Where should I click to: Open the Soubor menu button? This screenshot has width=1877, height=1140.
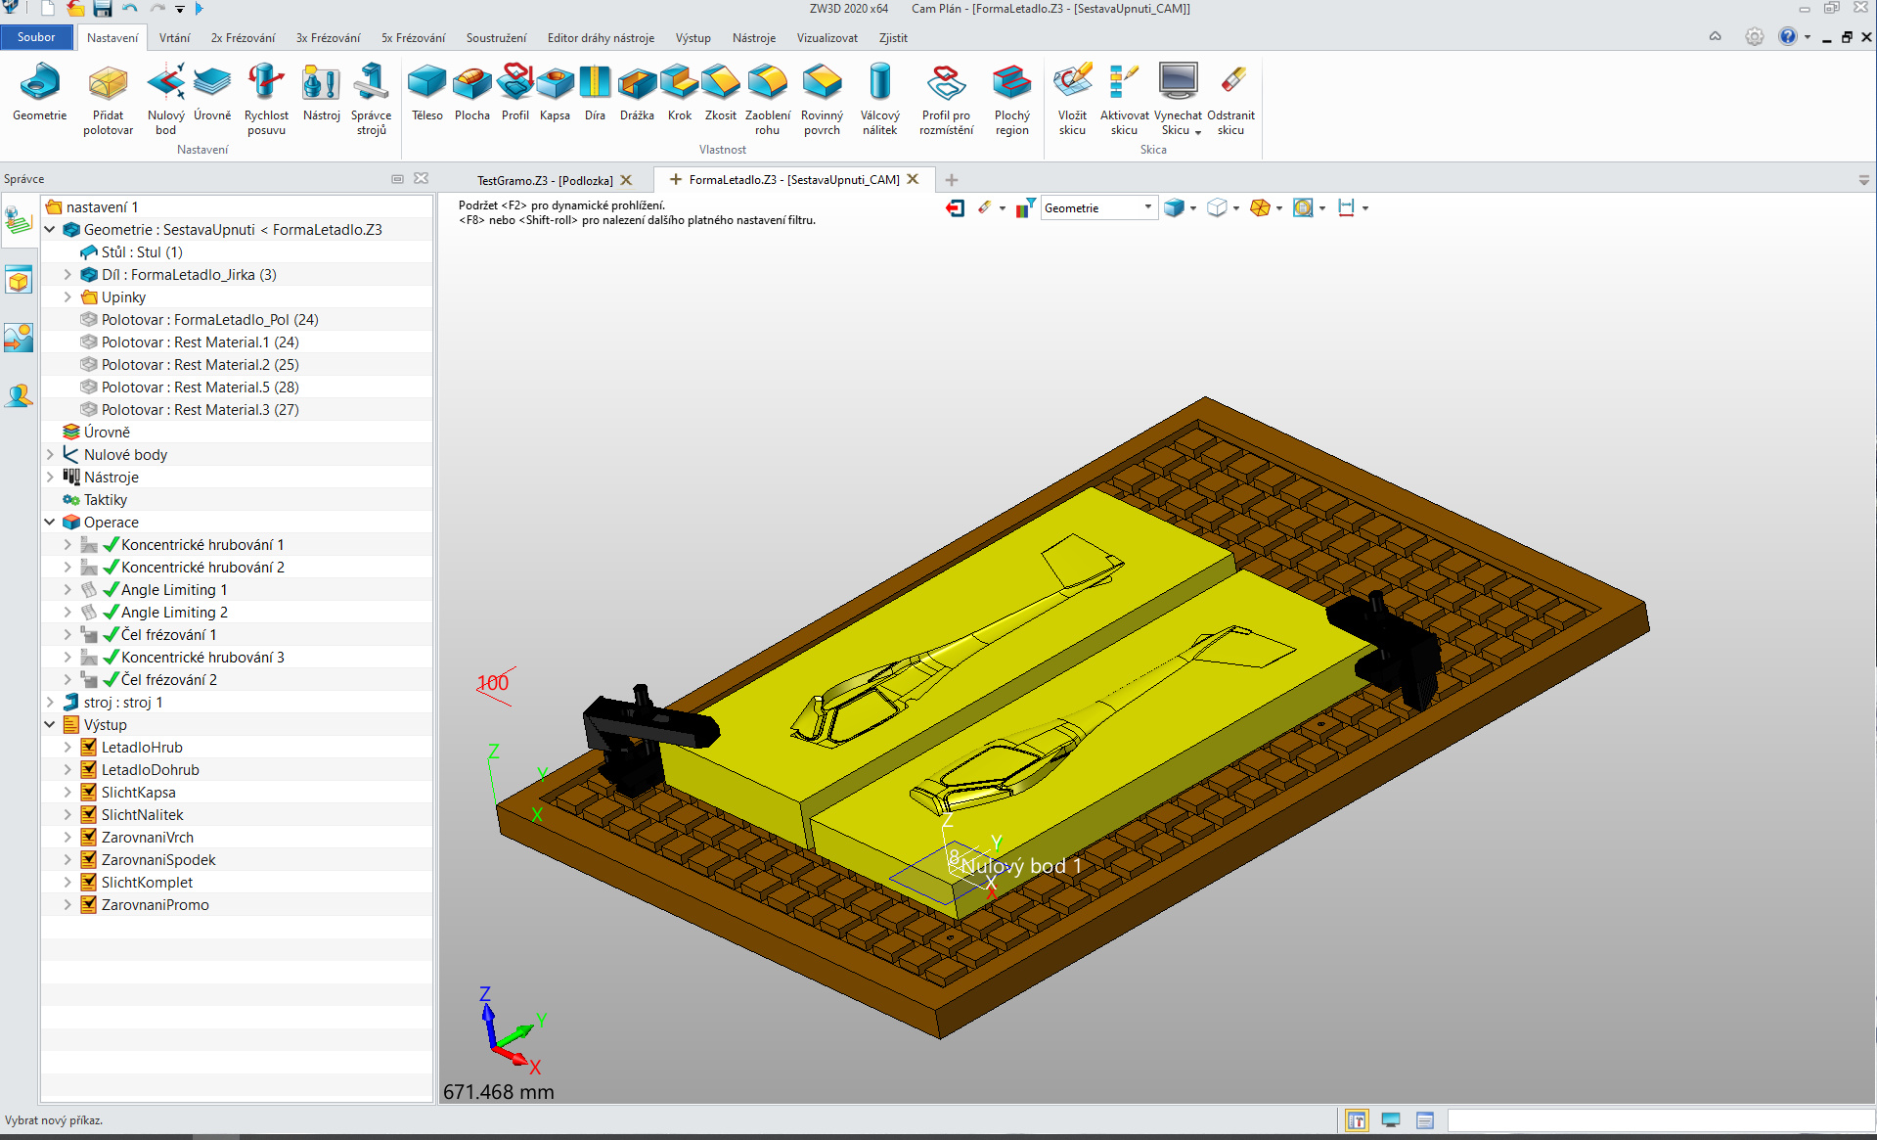click(36, 37)
